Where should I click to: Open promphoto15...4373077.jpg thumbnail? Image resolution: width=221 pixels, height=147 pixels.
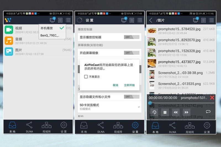pos(152,63)
